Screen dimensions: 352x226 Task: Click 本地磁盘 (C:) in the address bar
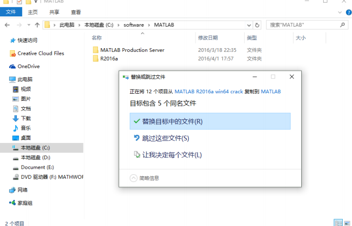tap(99, 25)
